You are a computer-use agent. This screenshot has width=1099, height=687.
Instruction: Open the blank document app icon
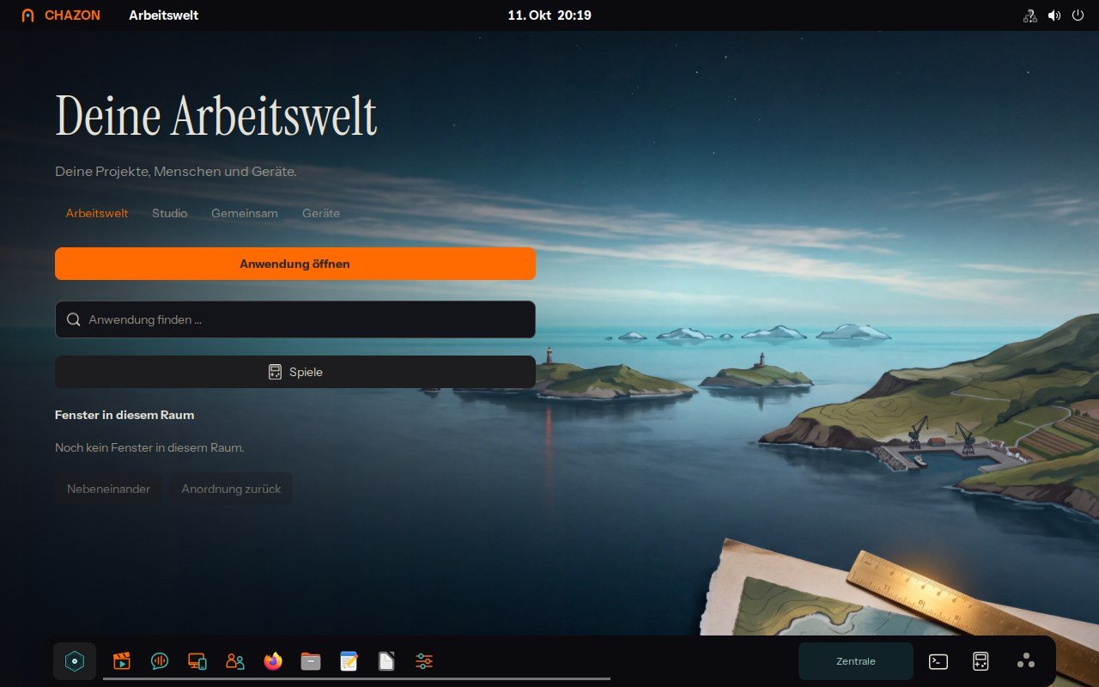386,661
